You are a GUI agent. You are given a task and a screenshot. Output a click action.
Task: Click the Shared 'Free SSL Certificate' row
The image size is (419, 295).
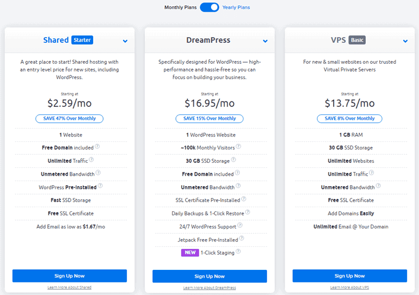point(71,213)
